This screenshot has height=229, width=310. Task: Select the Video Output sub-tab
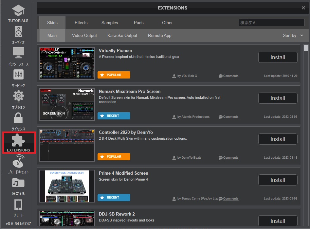pos(84,36)
